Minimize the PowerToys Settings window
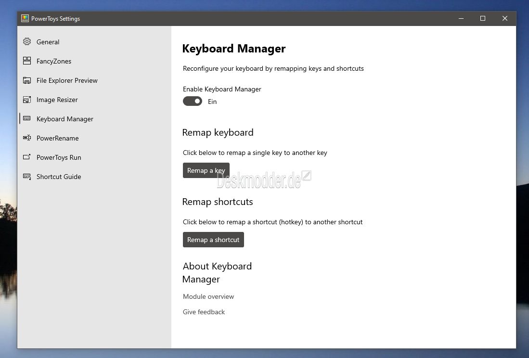529x358 pixels. 461,19
